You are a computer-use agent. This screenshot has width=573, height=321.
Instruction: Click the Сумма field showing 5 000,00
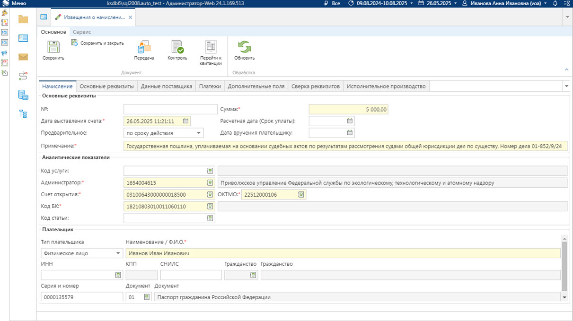pos(349,109)
